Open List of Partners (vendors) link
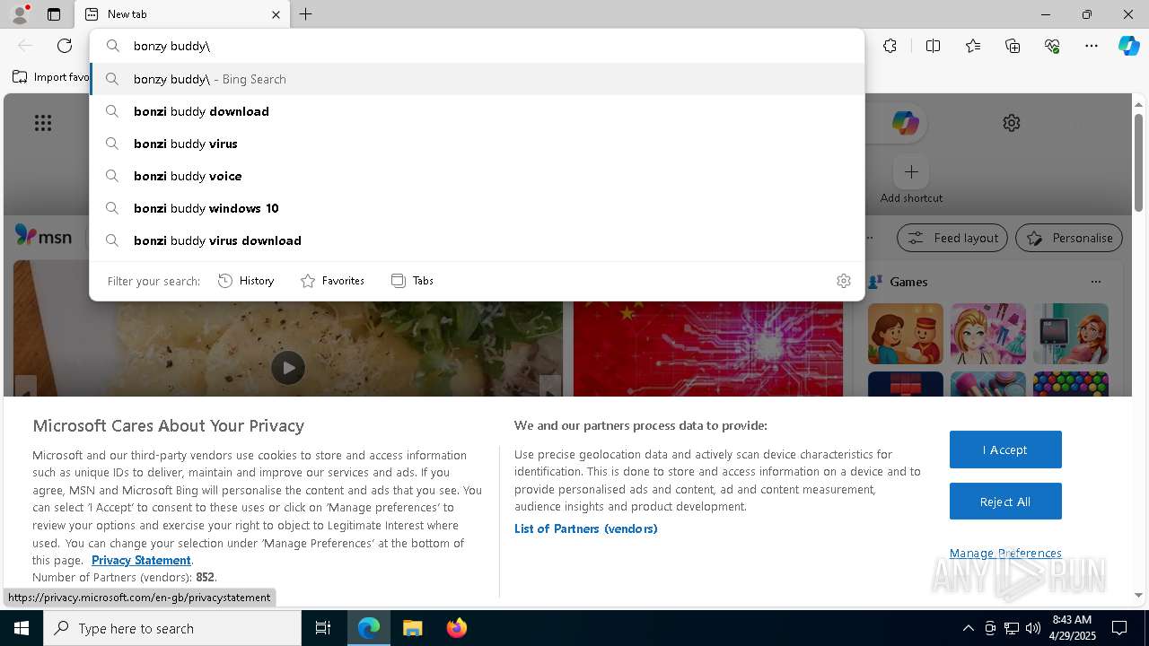This screenshot has height=646, width=1149. (x=586, y=528)
